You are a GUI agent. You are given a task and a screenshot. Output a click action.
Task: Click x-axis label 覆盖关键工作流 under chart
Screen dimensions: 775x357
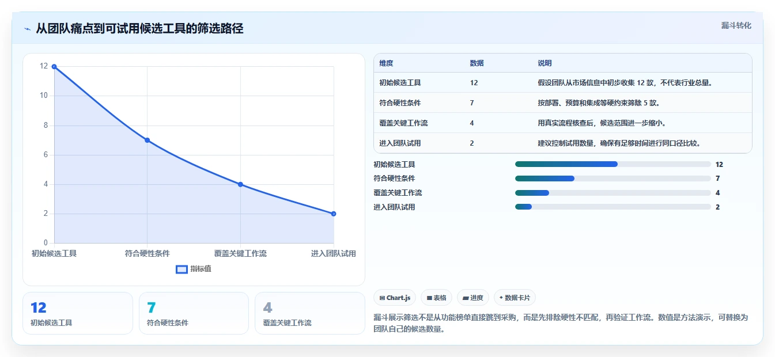(240, 253)
